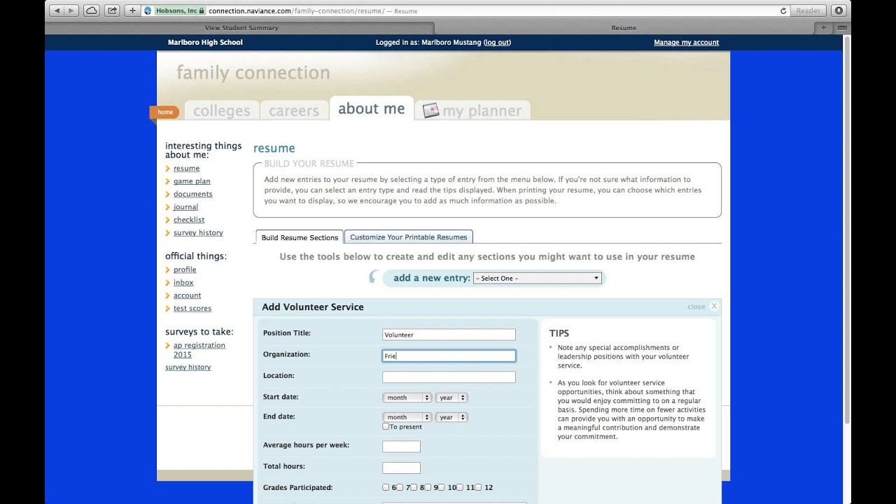This screenshot has width=896, height=504.
Task: Switch to the colleges tab
Action: click(x=221, y=111)
